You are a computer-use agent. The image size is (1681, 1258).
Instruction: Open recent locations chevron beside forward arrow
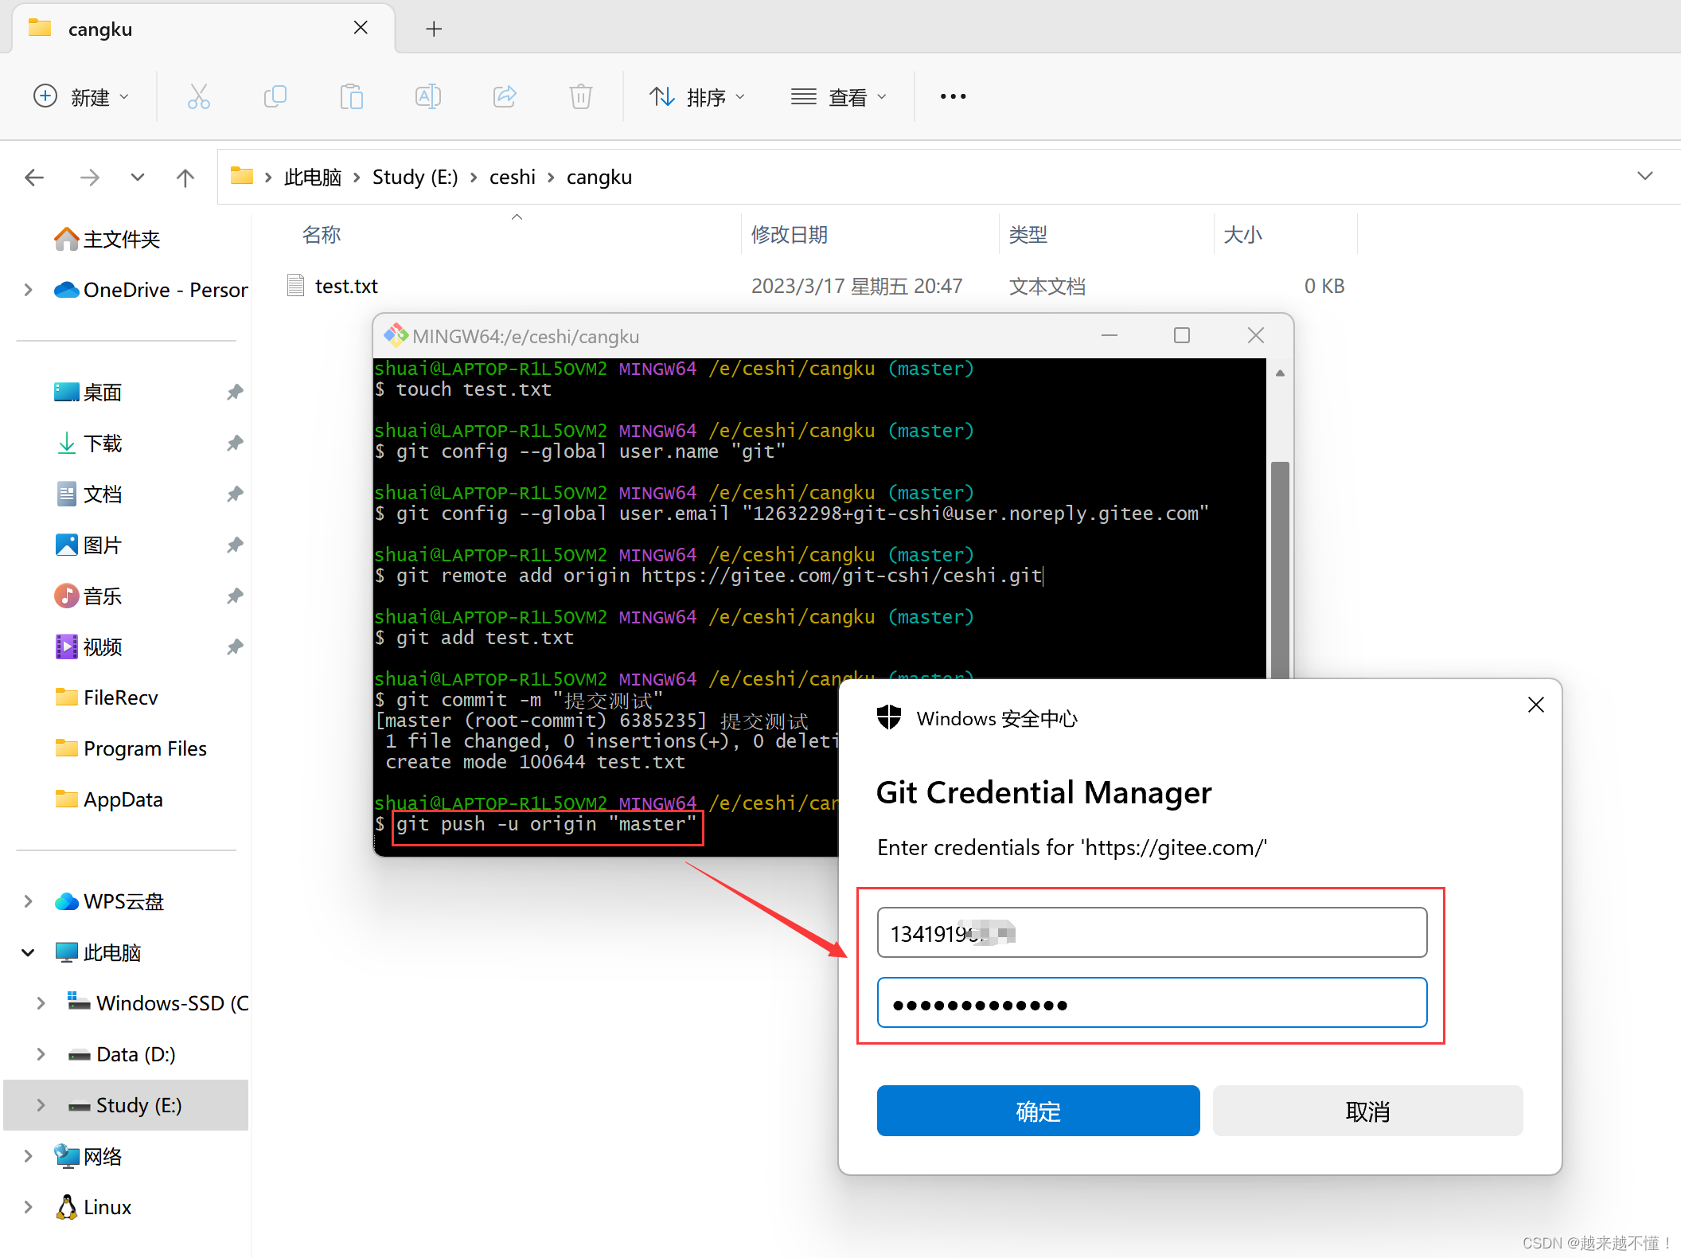[x=138, y=177]
